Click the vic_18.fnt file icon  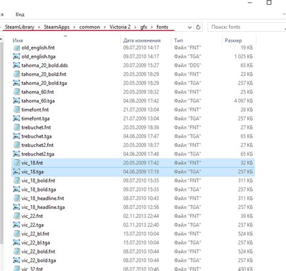tap(16, 163)
